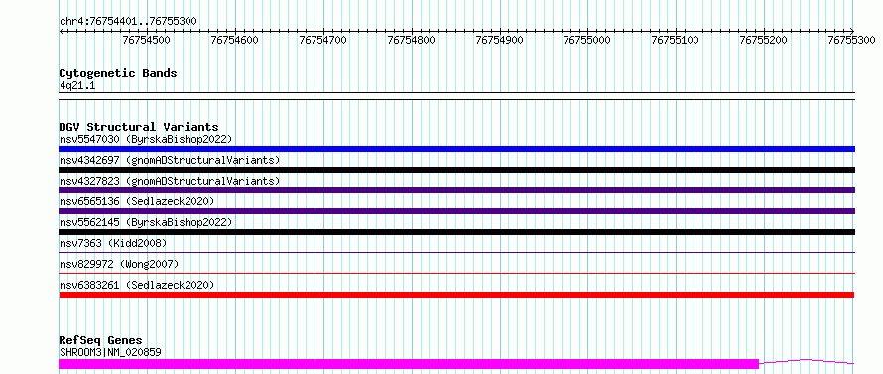Click ruler position 76755200

pyautogui.click(x=764, y=40)
